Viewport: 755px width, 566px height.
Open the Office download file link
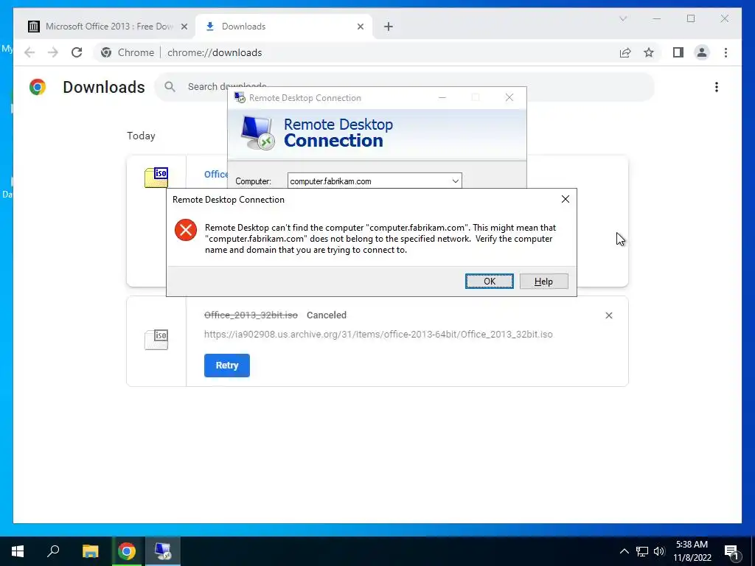click(216, 174)
